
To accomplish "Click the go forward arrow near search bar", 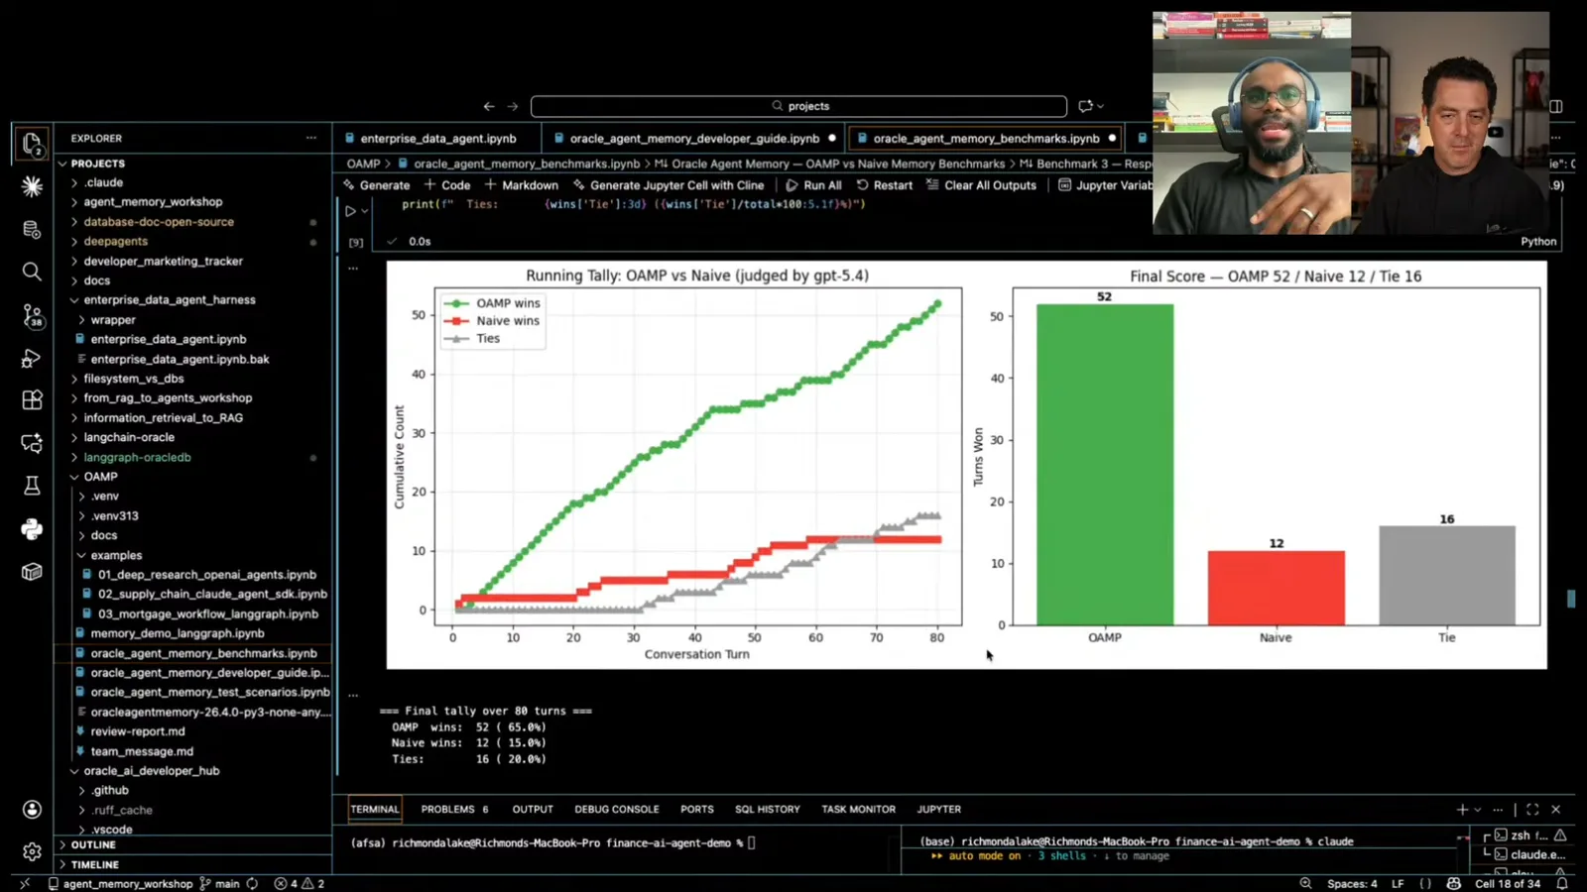I will pos(513,106).
